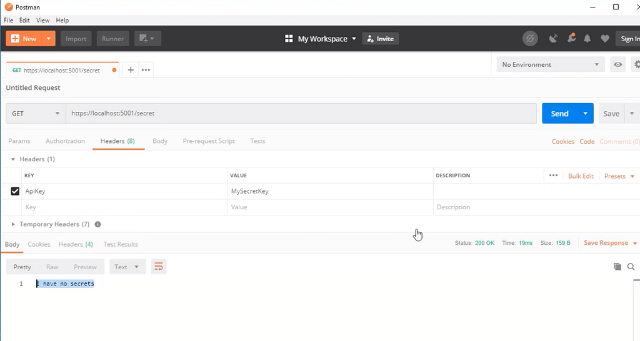This screenshot has width=640, height=341.
Task: Click the orange New button
Action: click(x=24, y=39)
